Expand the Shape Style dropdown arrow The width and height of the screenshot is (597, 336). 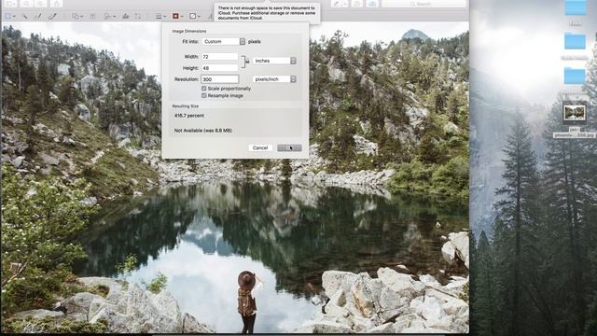(165, 17)
